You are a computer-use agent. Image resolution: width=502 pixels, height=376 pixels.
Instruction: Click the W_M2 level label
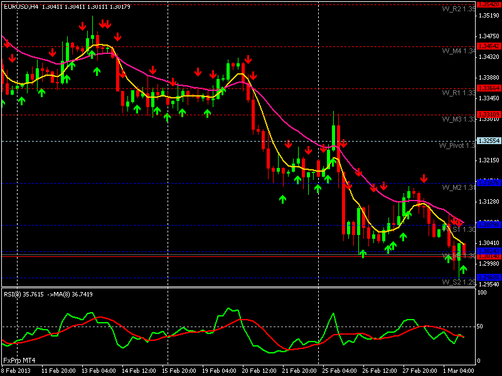click(459, 187)
